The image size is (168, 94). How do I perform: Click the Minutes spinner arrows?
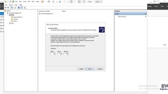(67, 54)
